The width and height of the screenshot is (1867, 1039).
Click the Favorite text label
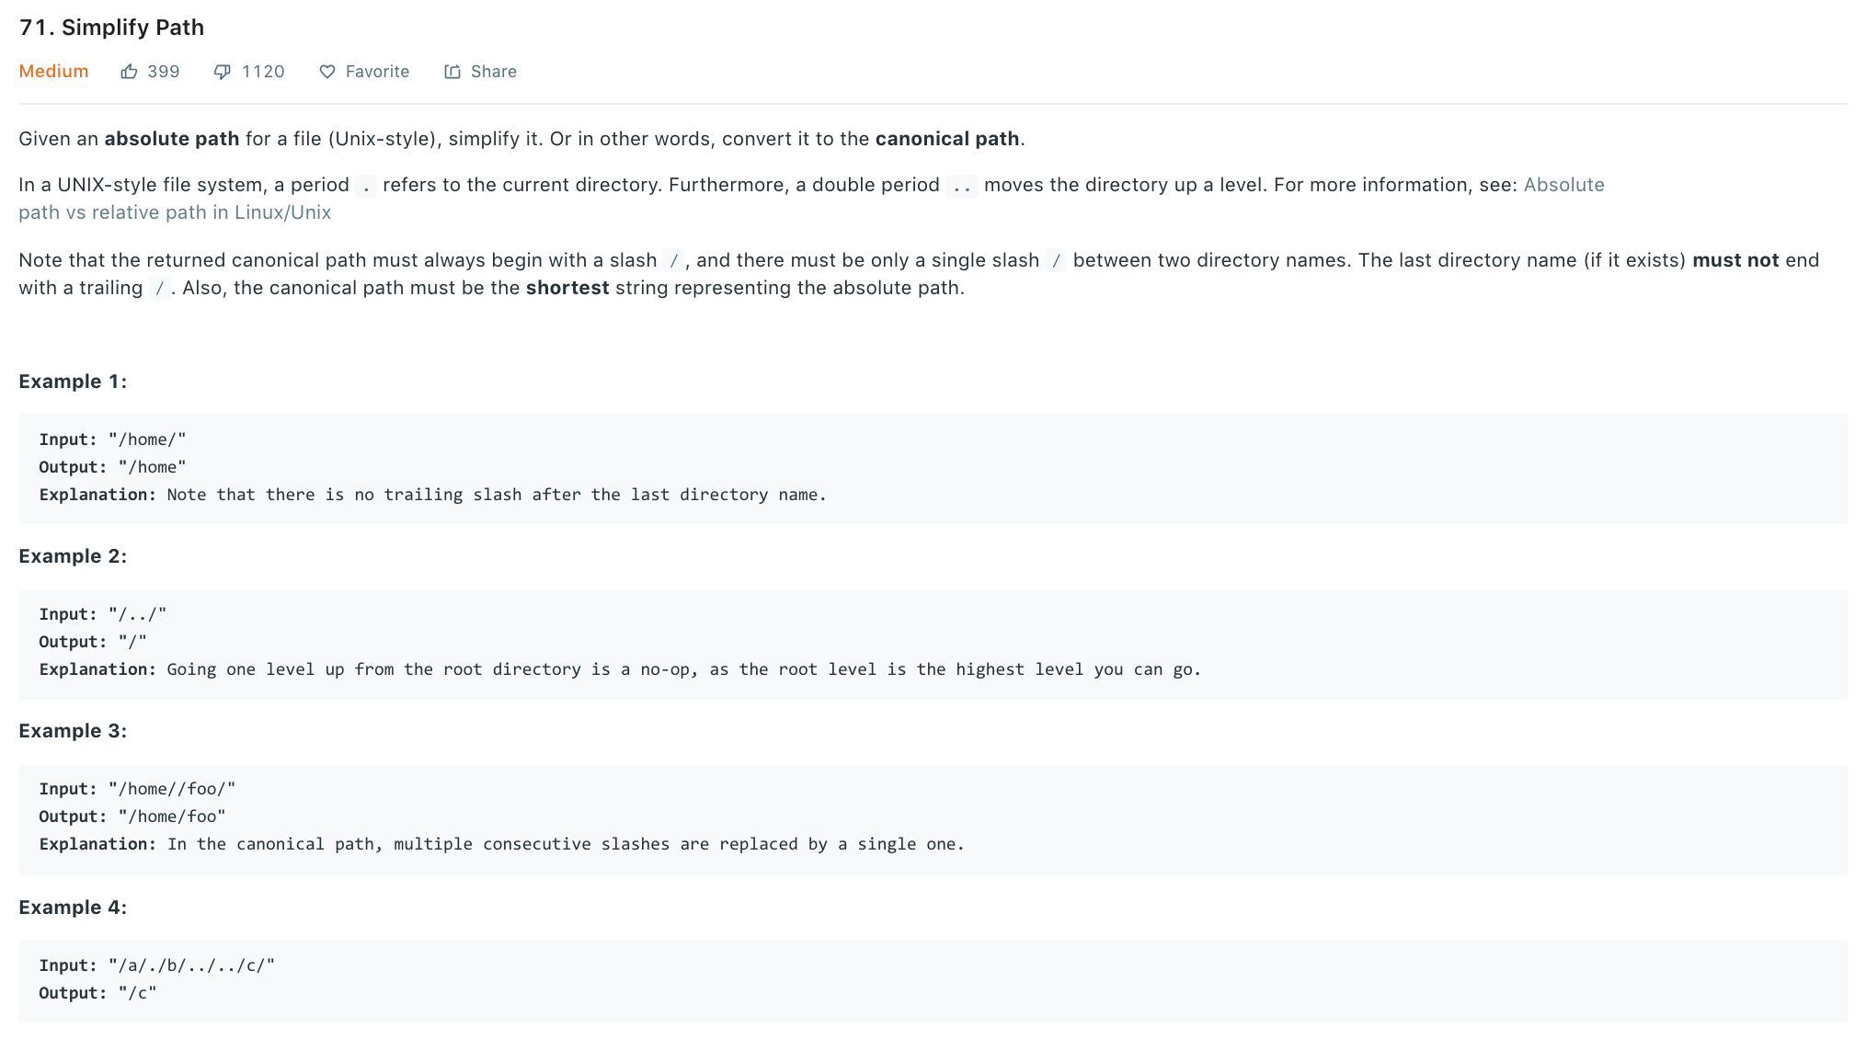pyautogui.click(x=377, y=72)
